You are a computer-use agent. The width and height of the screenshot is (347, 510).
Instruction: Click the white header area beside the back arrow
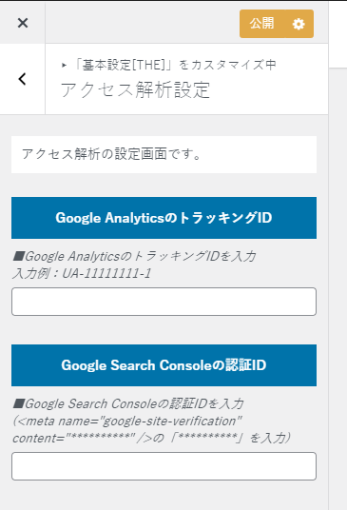[187, 79]
